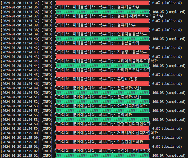Click the green progress bar logged at 11:24:36

click(x=102, y=12)
